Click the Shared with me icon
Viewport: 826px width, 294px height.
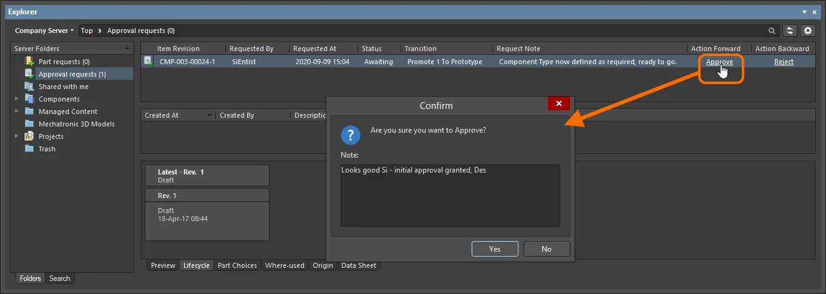pos(29,87)
